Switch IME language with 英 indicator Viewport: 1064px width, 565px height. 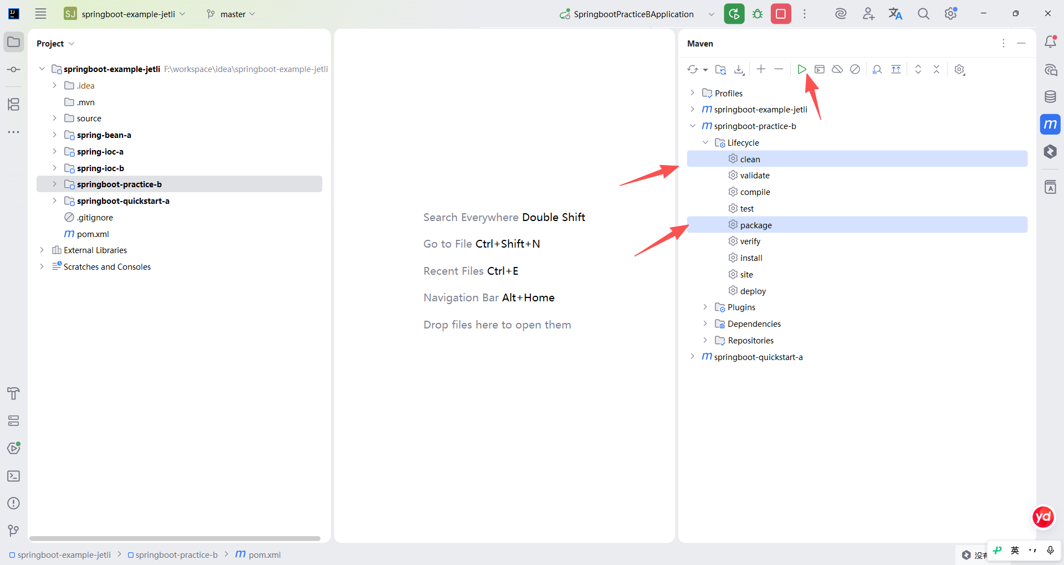coord(1015,550)
